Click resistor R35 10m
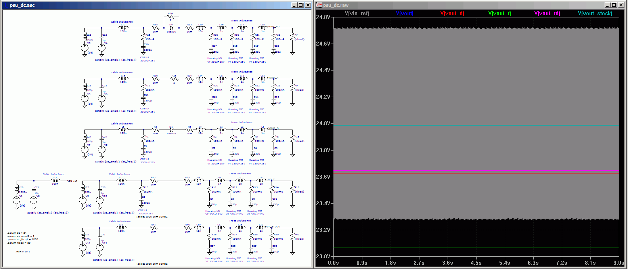Viewport: 628px width, 269px height. pos(155,28)
